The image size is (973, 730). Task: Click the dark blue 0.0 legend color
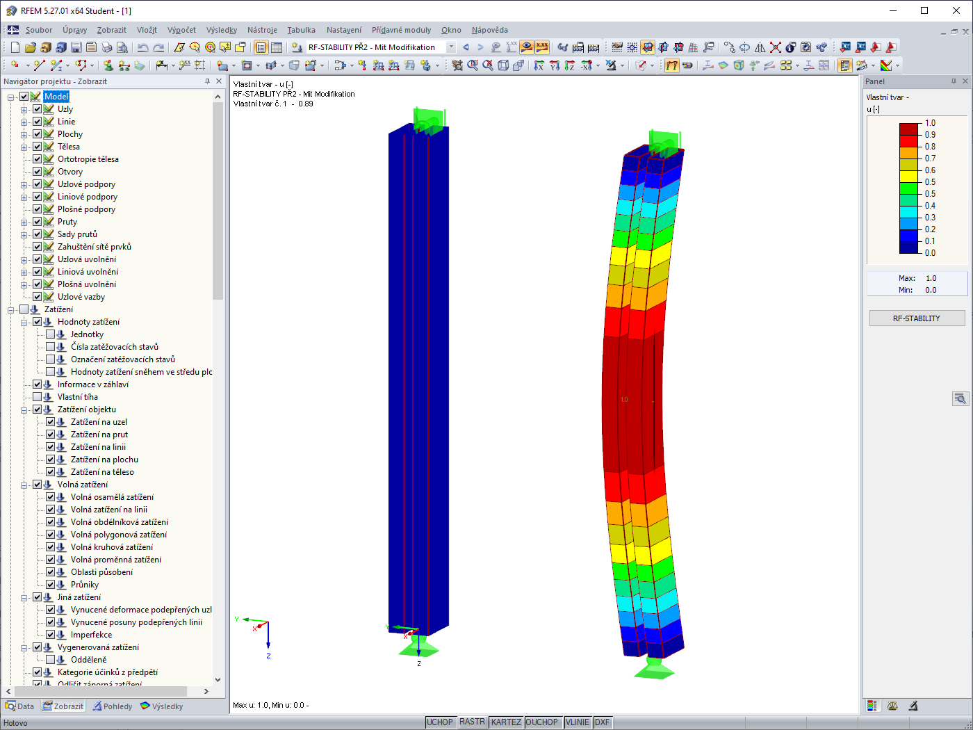point(909,247)
